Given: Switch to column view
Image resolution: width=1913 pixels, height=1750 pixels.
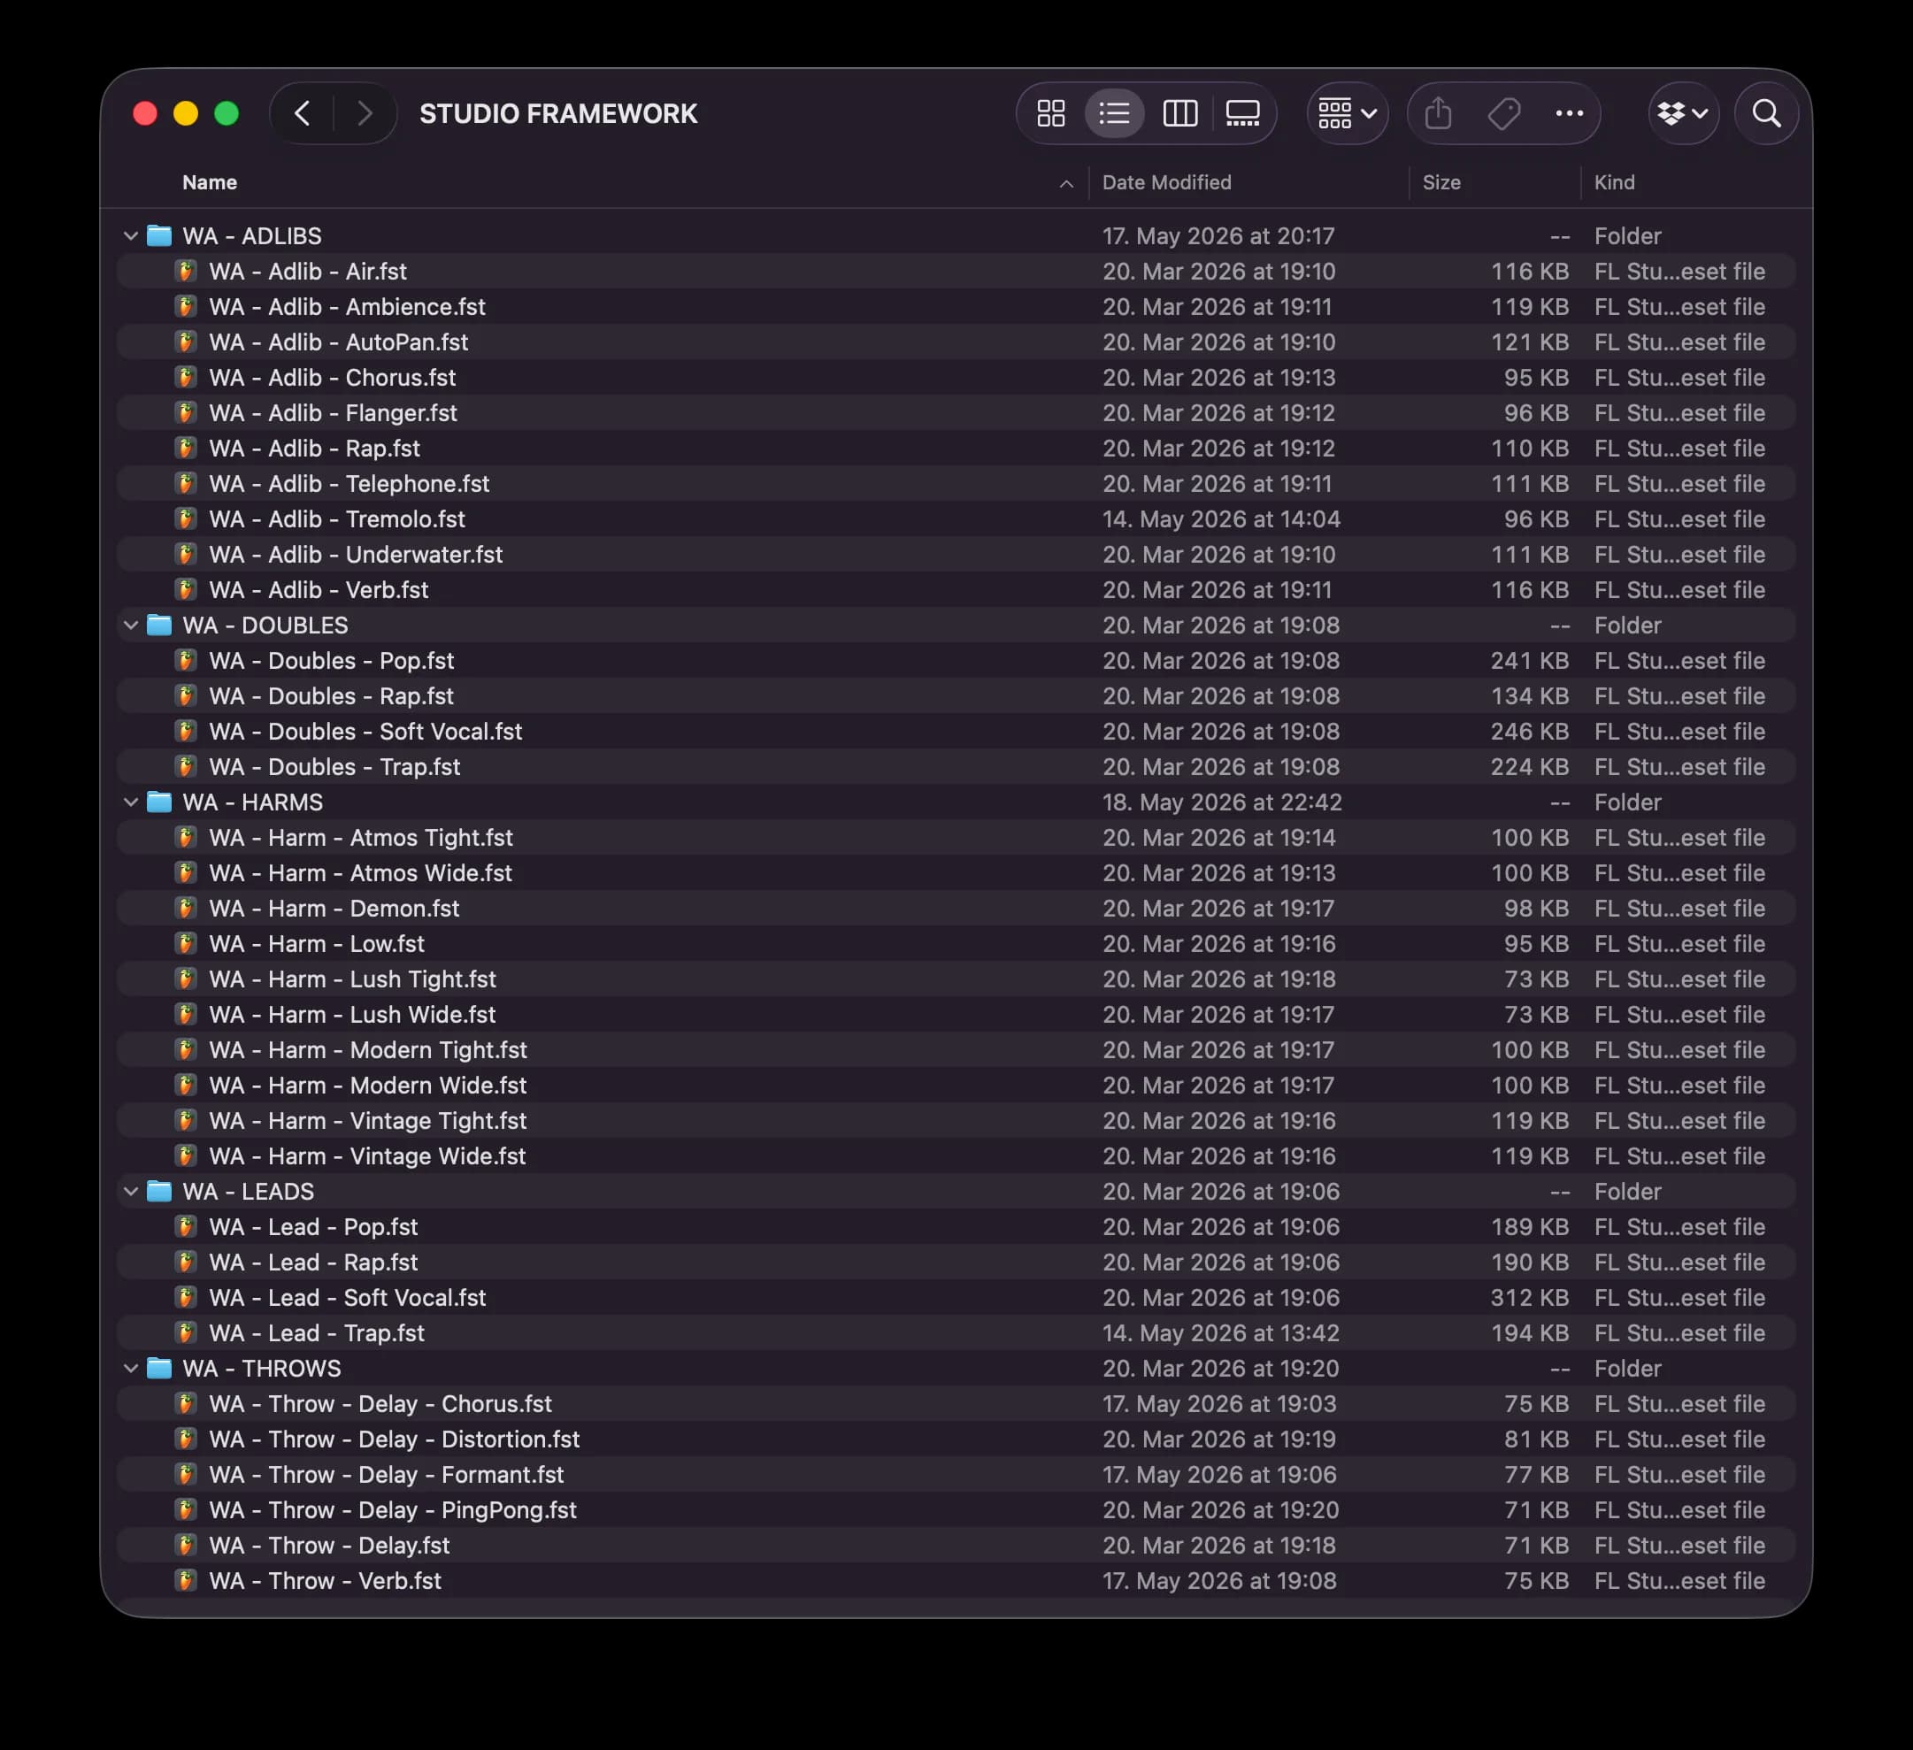Looking at the screenshot, I should [x=1179, y=114].
